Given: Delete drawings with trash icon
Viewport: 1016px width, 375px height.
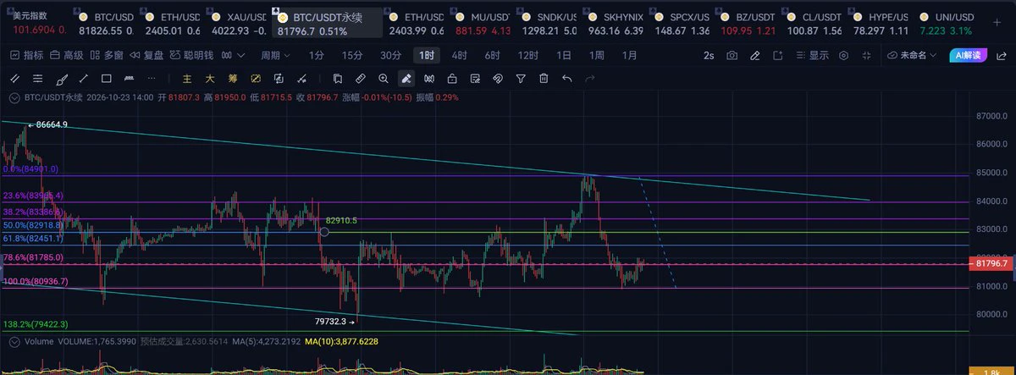Looking at the screenshot, I should tap(544, 79).
